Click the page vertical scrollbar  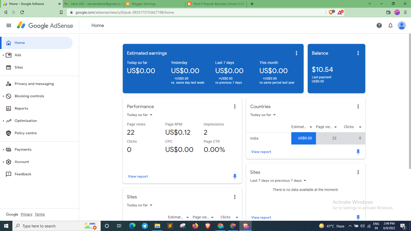[x=410, y=101]
